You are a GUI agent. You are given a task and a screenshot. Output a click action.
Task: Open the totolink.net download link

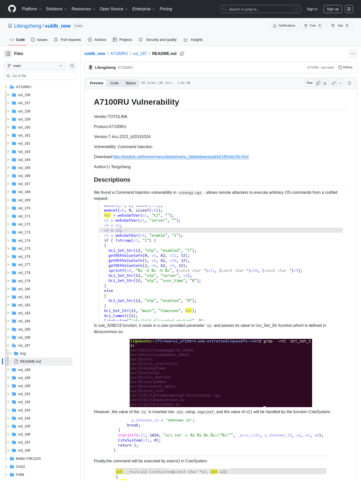pos(181,157)
